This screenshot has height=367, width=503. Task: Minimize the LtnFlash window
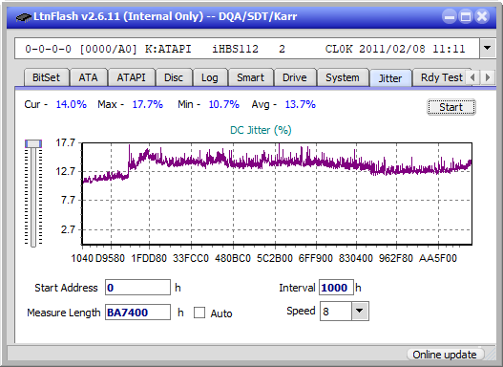tap(450, 16)
